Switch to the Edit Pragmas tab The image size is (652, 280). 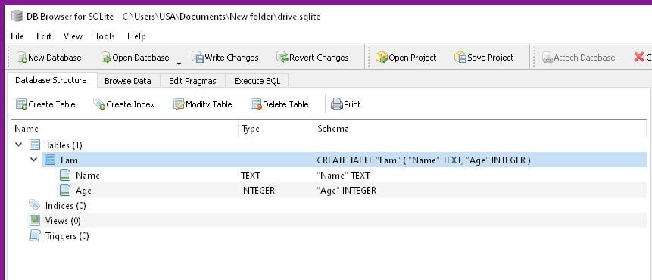pos(192,81)
